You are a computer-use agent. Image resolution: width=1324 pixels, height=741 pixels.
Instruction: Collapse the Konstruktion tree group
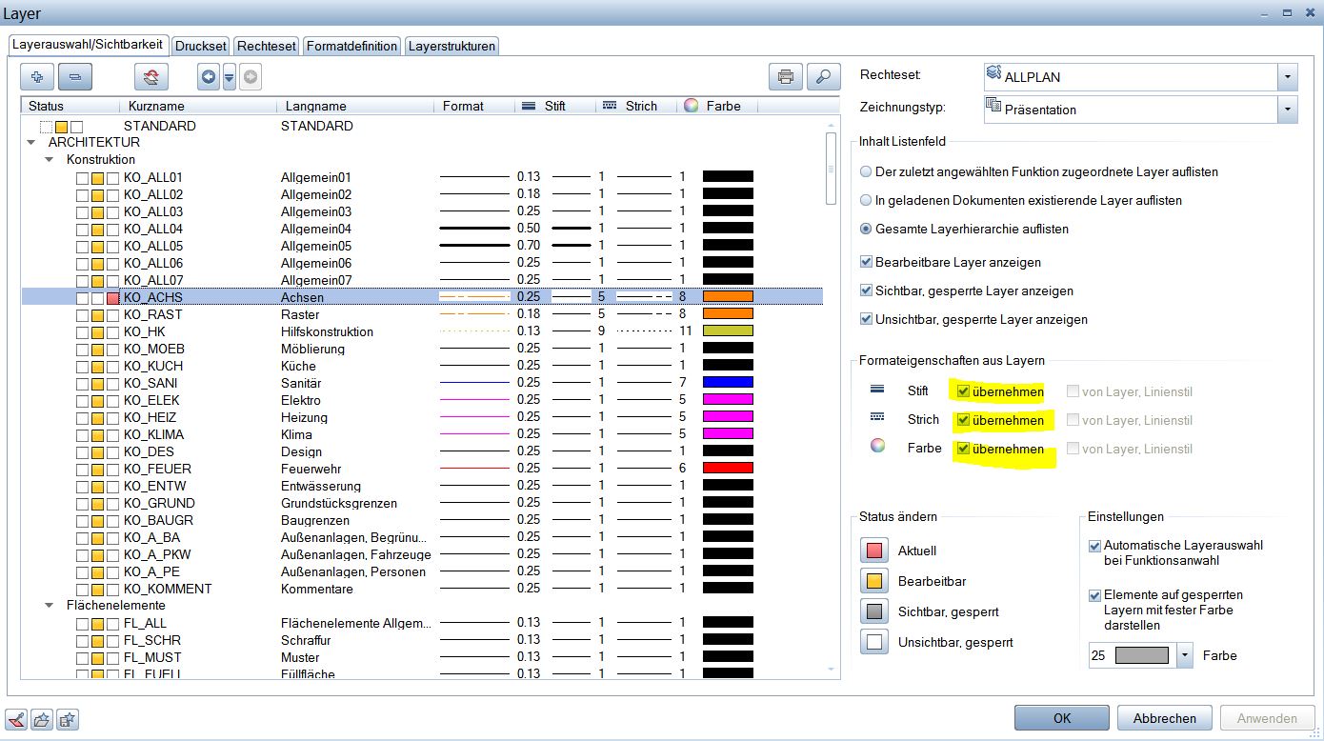pyautogui.click(x=50, y=160)
